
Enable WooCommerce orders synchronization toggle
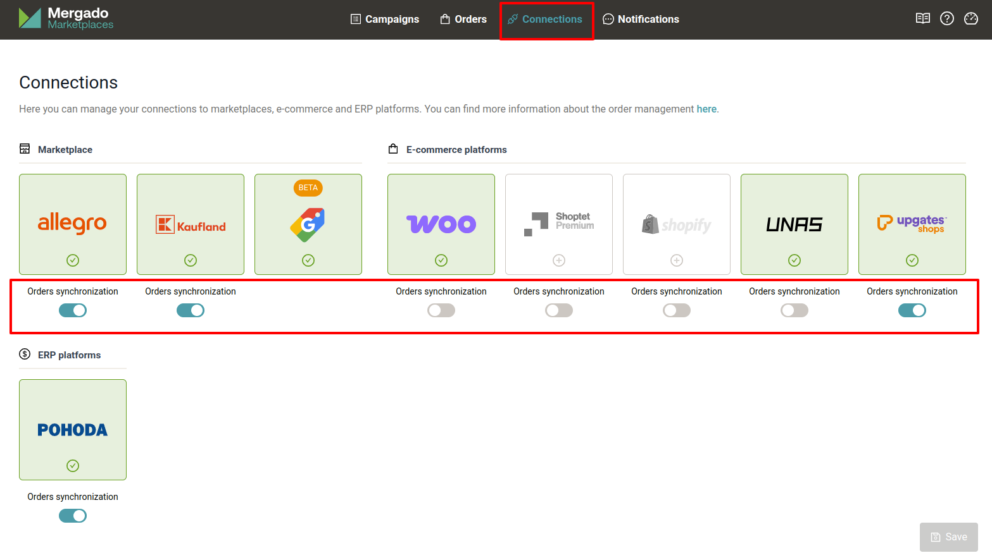coord(441,310)
